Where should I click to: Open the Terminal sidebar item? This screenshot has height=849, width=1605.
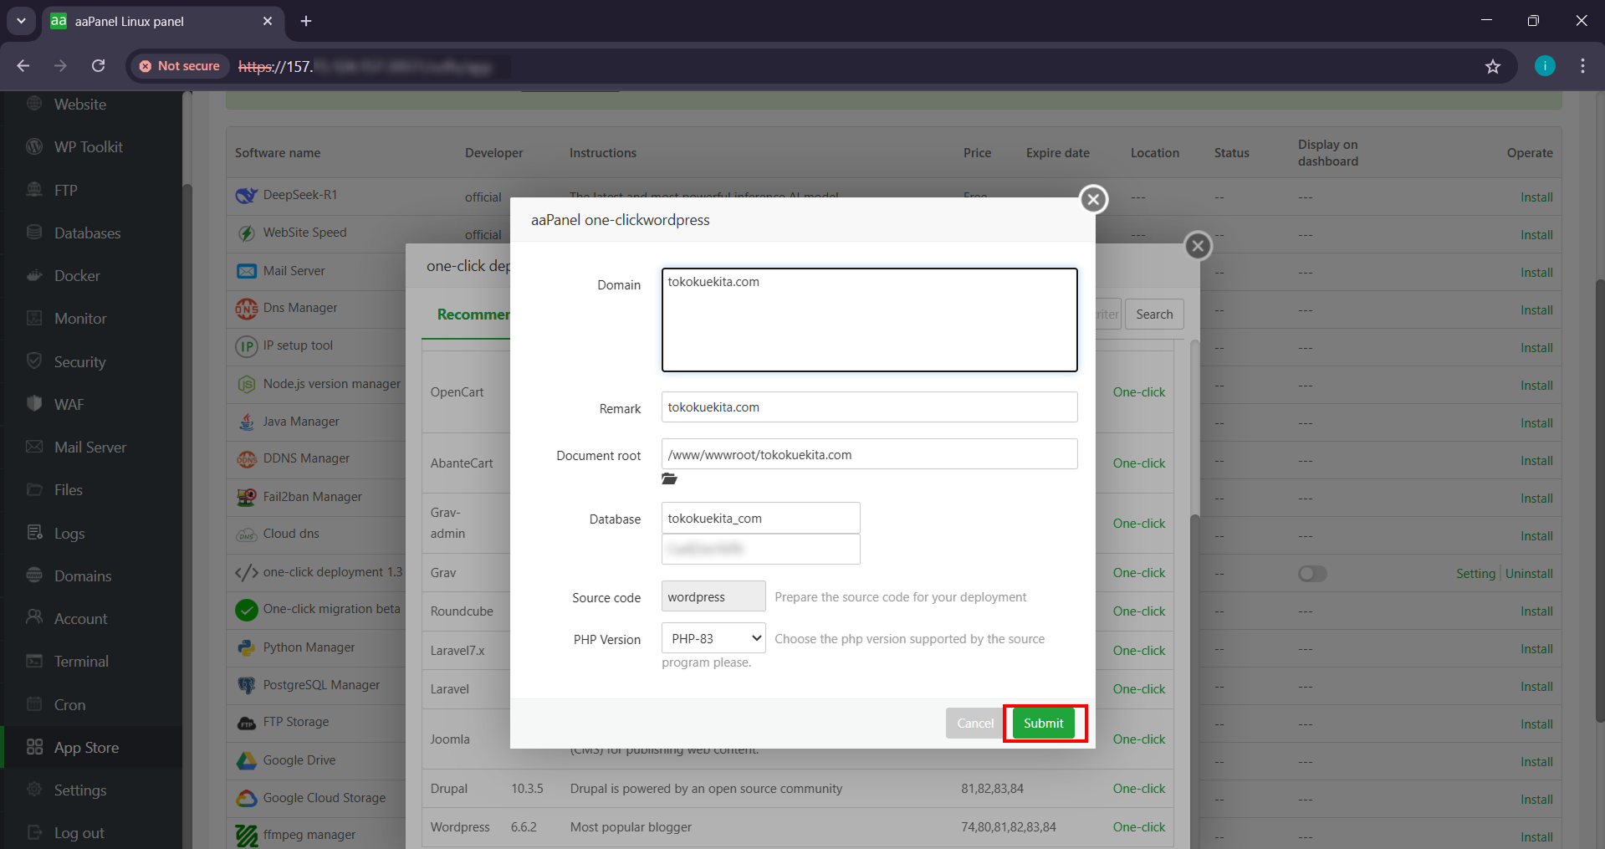pos(80,661)
